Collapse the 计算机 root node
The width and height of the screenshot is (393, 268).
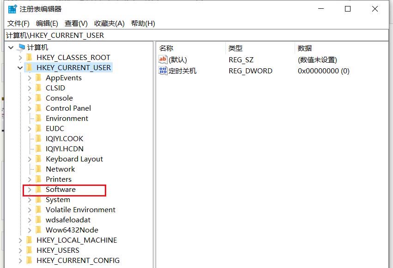coord(11,48)
